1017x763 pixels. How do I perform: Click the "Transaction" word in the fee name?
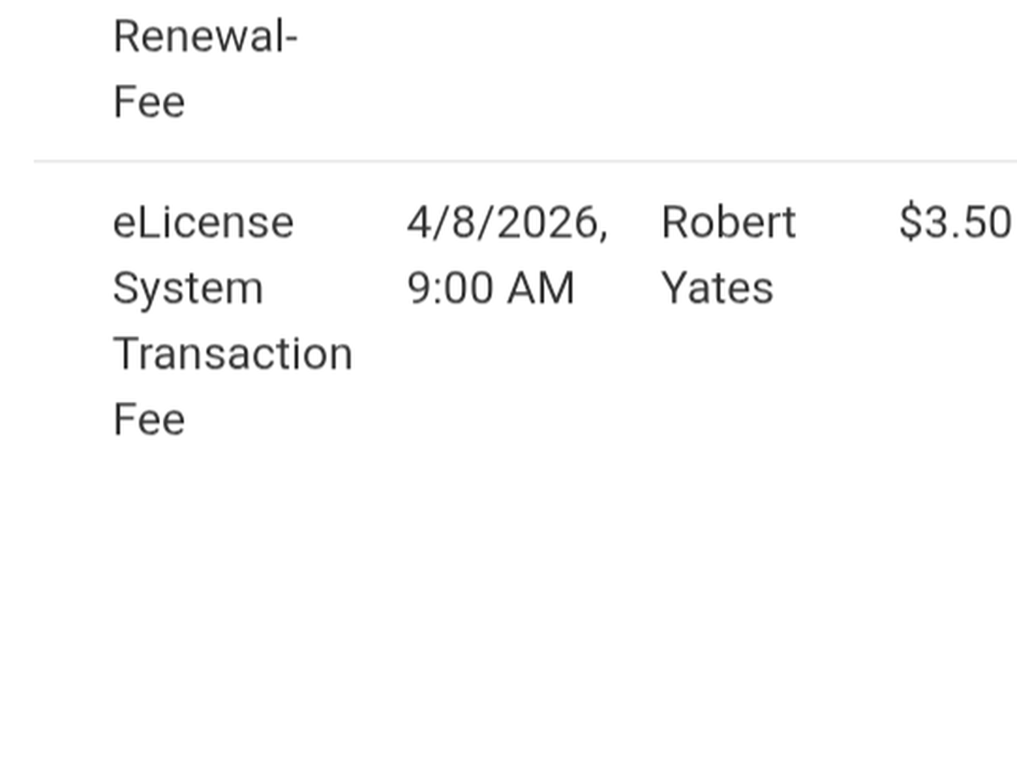point(232,354)
